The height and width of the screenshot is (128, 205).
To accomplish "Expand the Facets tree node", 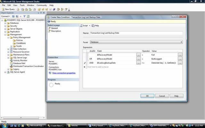I will pyautogui.click(x=11, y=46).
